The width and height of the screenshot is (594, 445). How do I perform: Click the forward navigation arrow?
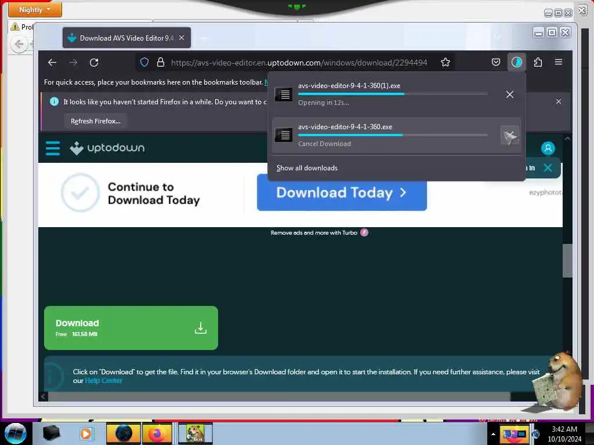[74, 63]
